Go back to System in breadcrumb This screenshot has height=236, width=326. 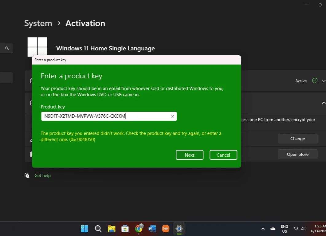click(x=38, y=23)
